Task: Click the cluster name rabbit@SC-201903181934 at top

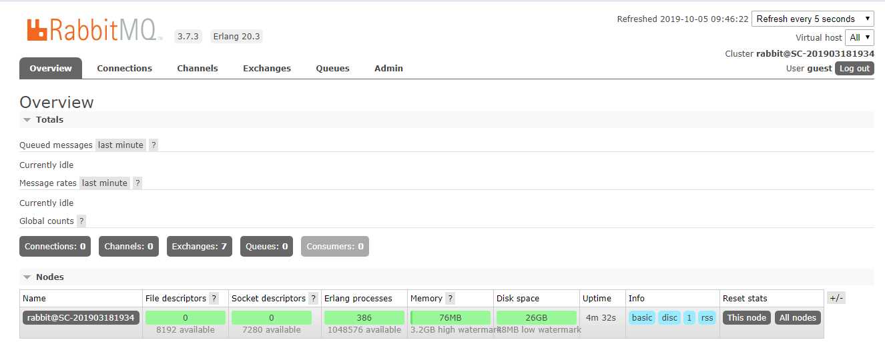Action: pos(815,53)
